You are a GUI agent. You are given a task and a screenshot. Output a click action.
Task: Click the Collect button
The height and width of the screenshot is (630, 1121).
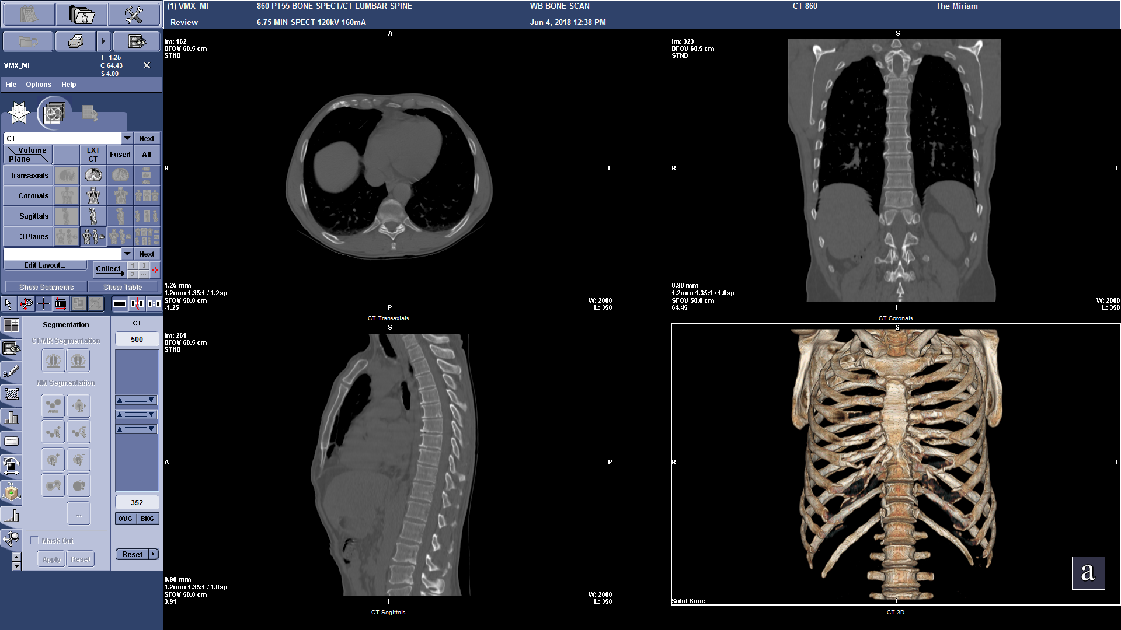109,269
